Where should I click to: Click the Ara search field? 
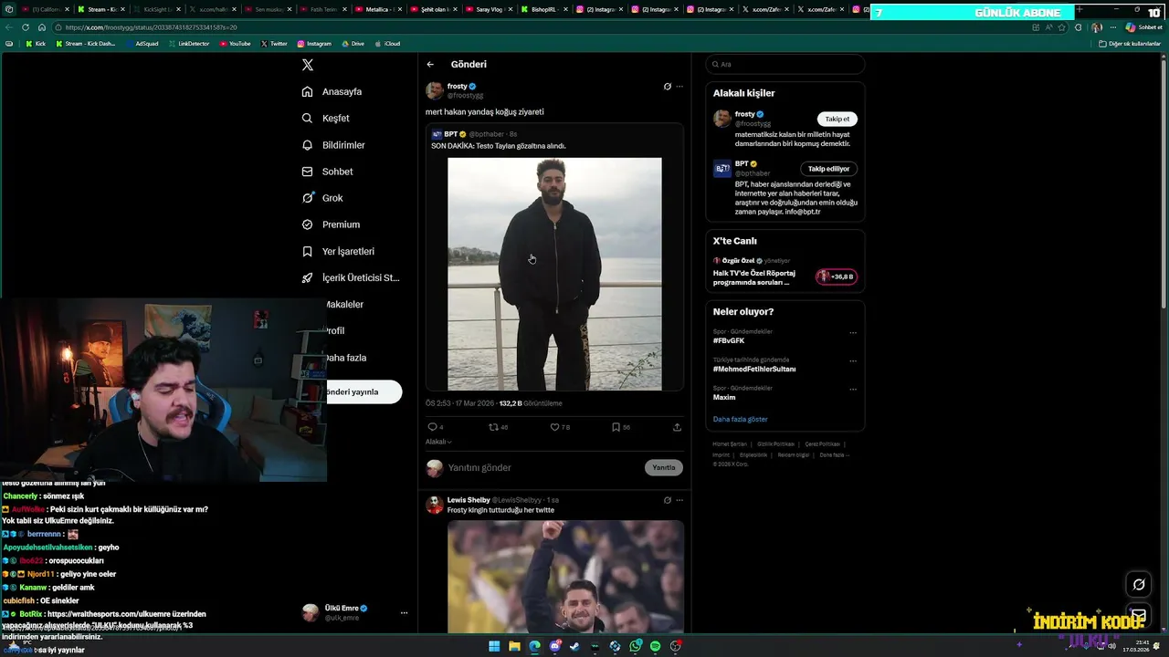(x=785, y=64)
